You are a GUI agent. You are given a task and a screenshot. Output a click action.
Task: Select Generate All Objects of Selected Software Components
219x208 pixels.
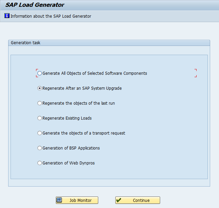(x=39, y=73)
